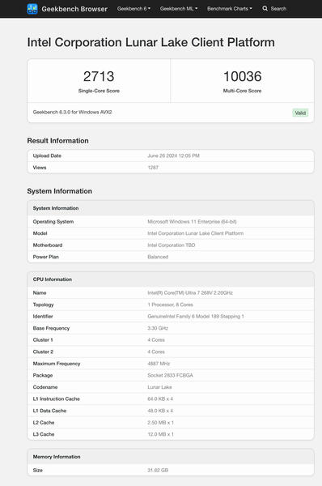
Task: Select L1 Instruction Cache 64.0 KB x 4
Action: click(160, 399)
